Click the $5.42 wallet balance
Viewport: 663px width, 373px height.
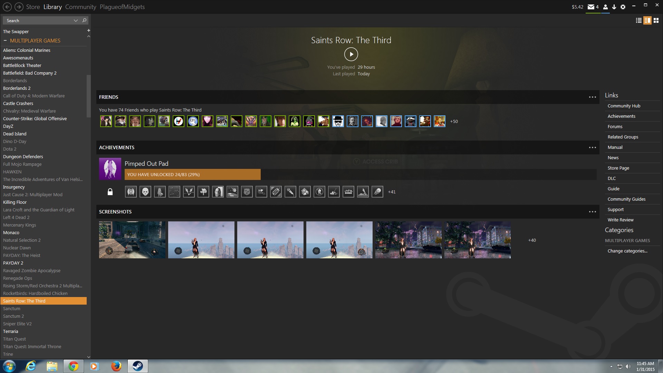point(577,7)
